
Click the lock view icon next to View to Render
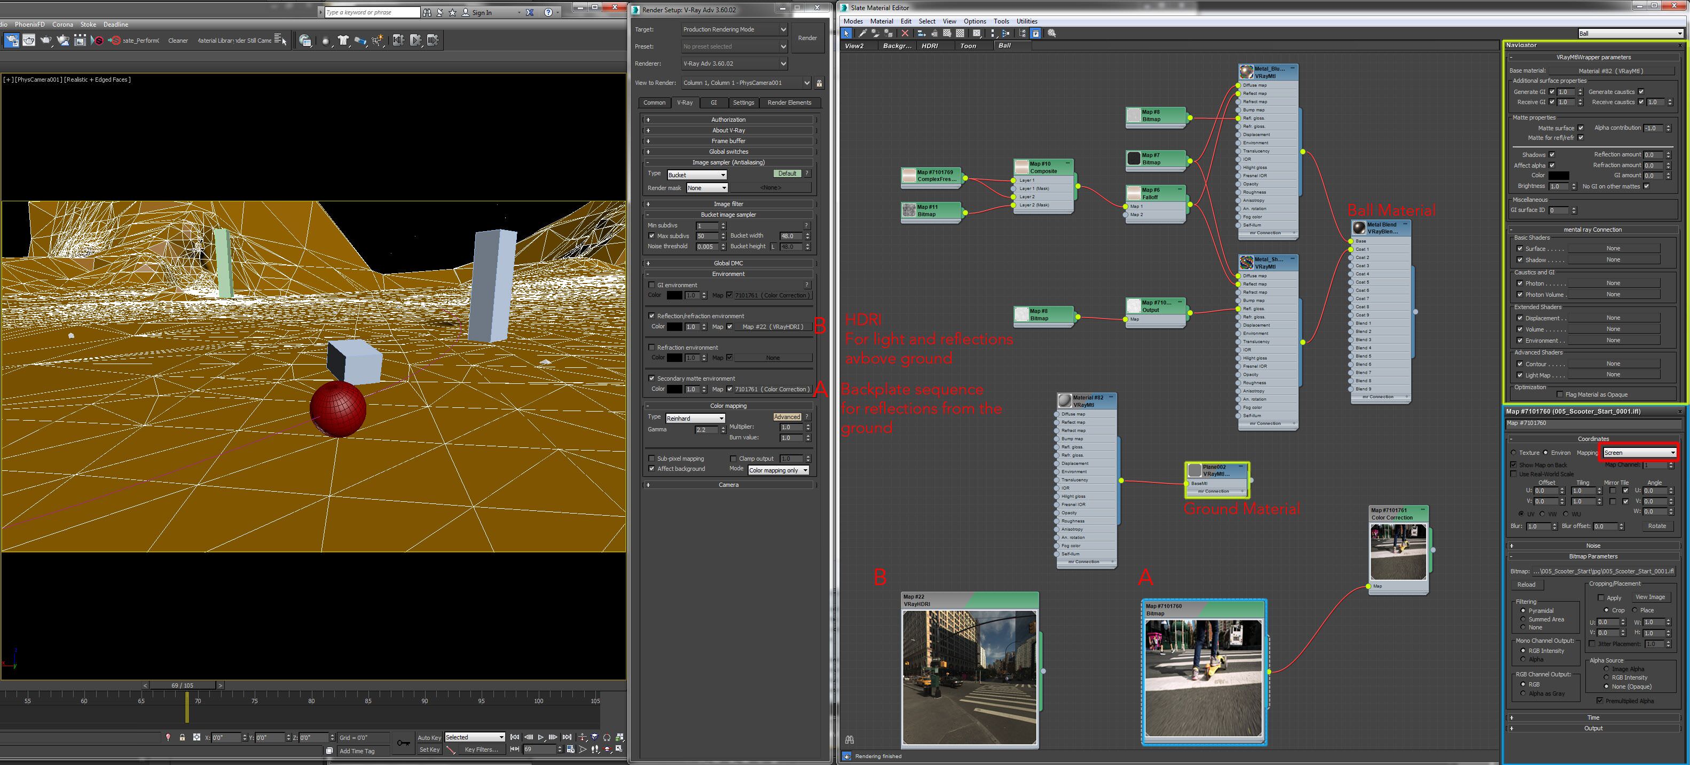tap(819, 83)
